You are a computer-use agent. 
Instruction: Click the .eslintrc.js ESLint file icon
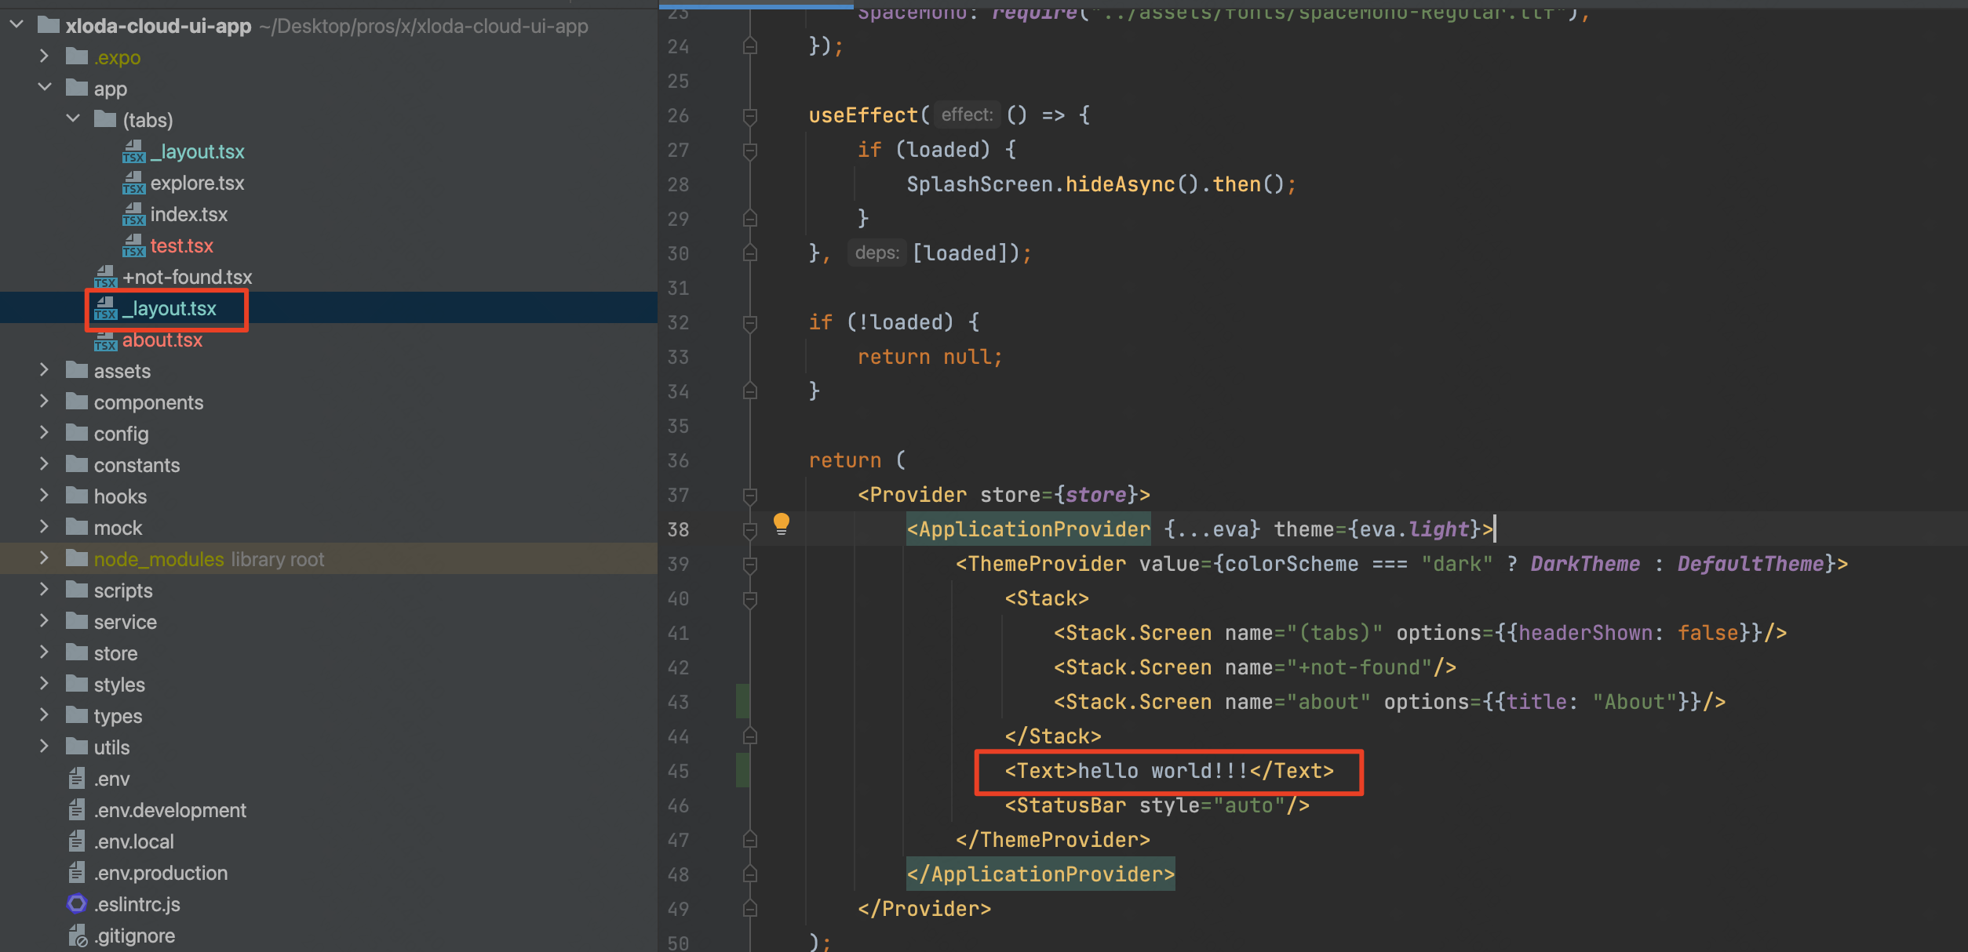[x=77, y=904]
